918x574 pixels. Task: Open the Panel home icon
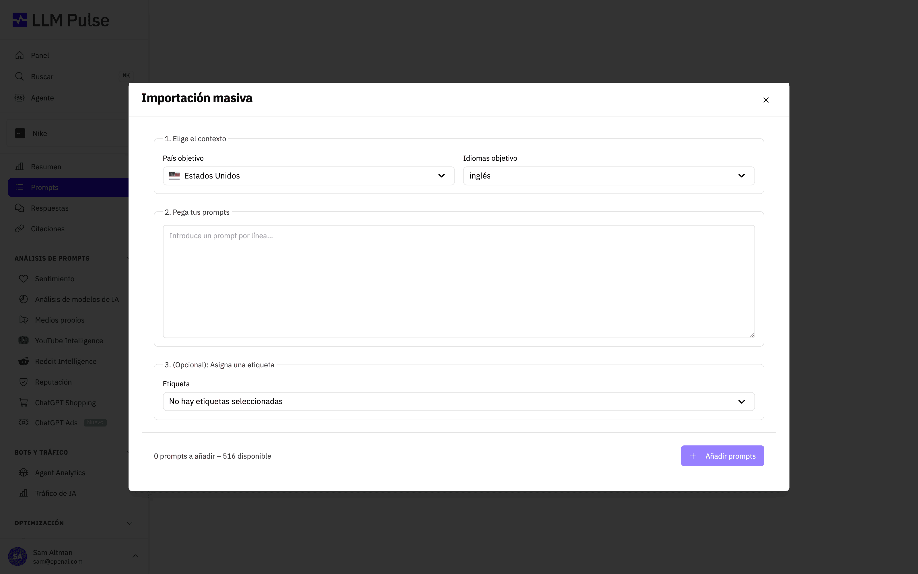click(x=19, y=55)
